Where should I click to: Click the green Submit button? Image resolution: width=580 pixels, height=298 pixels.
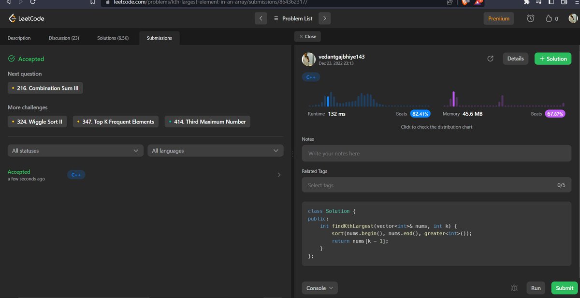pyautogui.click(x=564, y=288)
